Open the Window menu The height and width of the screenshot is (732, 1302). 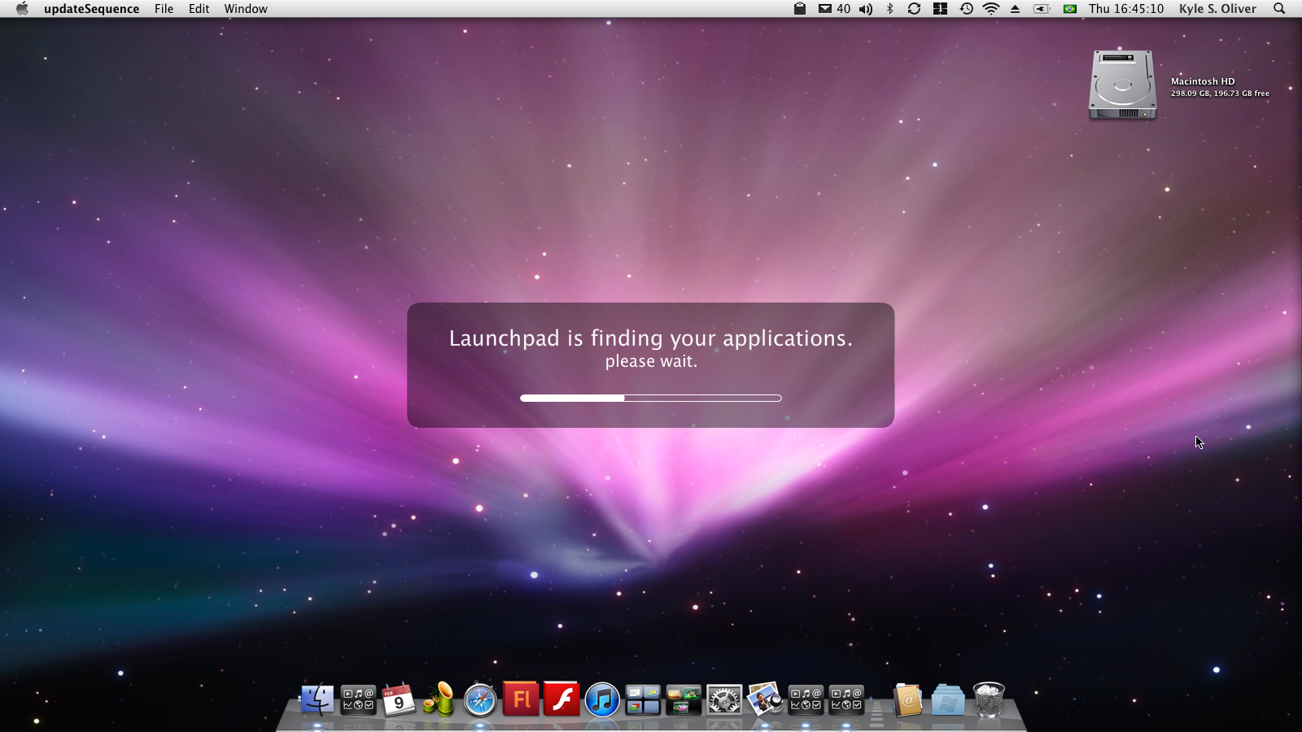point(246,9)
